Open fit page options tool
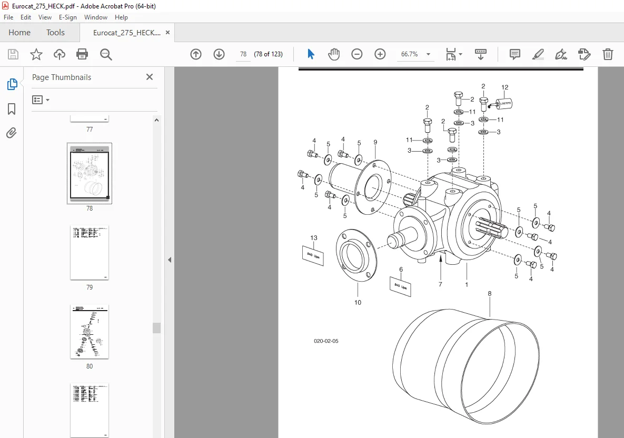Viewport: 624px width, 438px height. coord(451,54)
